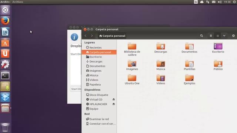The width and height of the screenshot is (237, 133).
Task: Open Descargas in the sidebar
Action: pos(99,61)
